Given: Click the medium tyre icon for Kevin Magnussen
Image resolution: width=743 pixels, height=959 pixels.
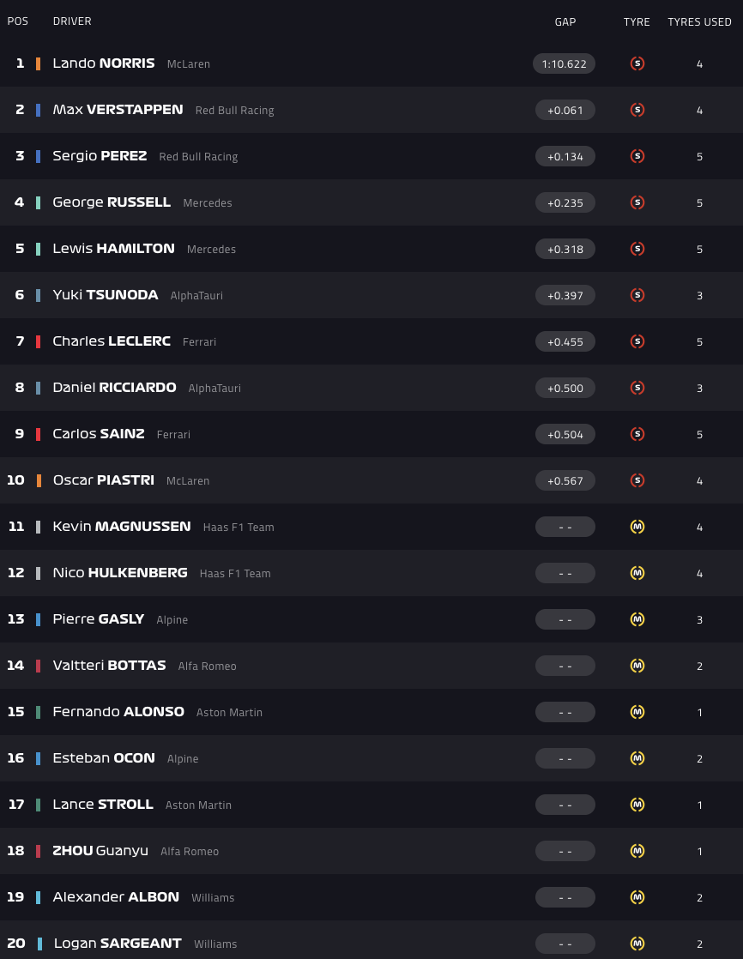Looking at the screenshot, I should tap(637, 527).
